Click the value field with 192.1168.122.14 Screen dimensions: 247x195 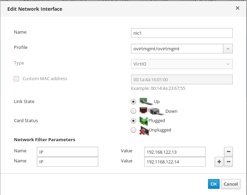(x=175, y=162)
